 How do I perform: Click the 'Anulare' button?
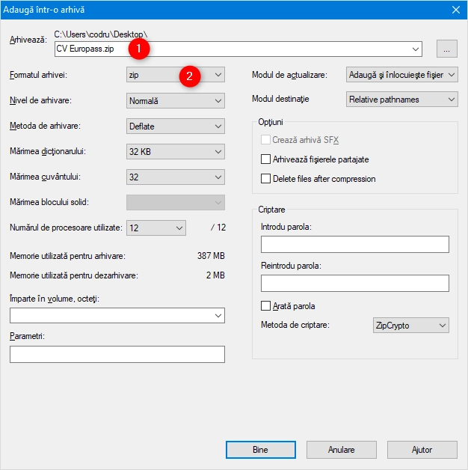click(342, 450)
